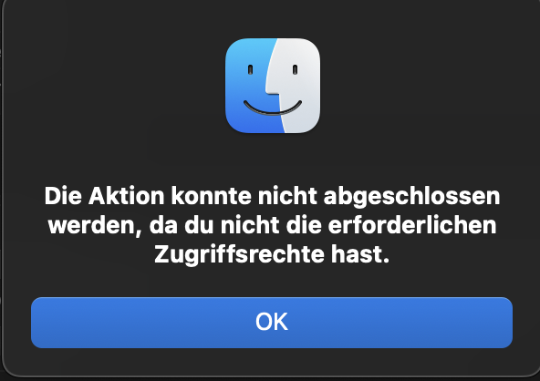Click the OK button

click(272, 323)
